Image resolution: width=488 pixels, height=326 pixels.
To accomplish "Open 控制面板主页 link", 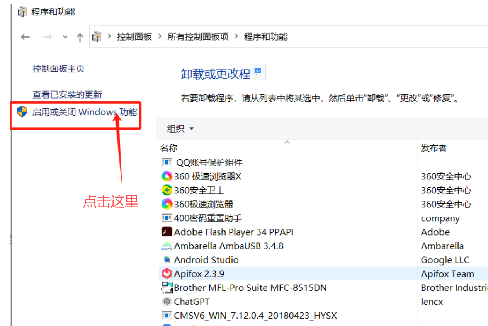I will click(58, 69).
